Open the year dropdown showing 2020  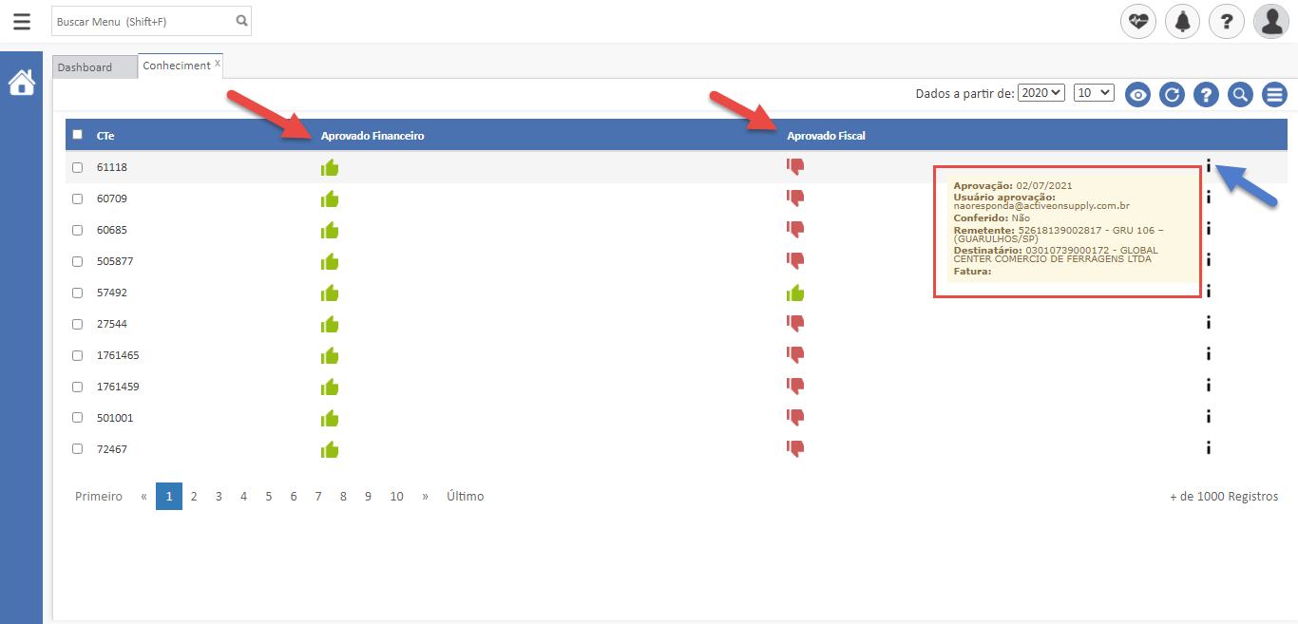pos(1040,93)
